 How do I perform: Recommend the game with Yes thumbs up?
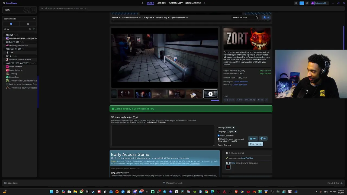tap(253, 138)
